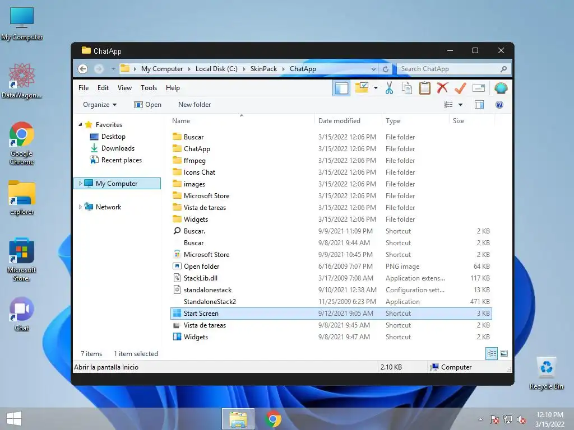Toggle the preview pane button

coord(479,105)
